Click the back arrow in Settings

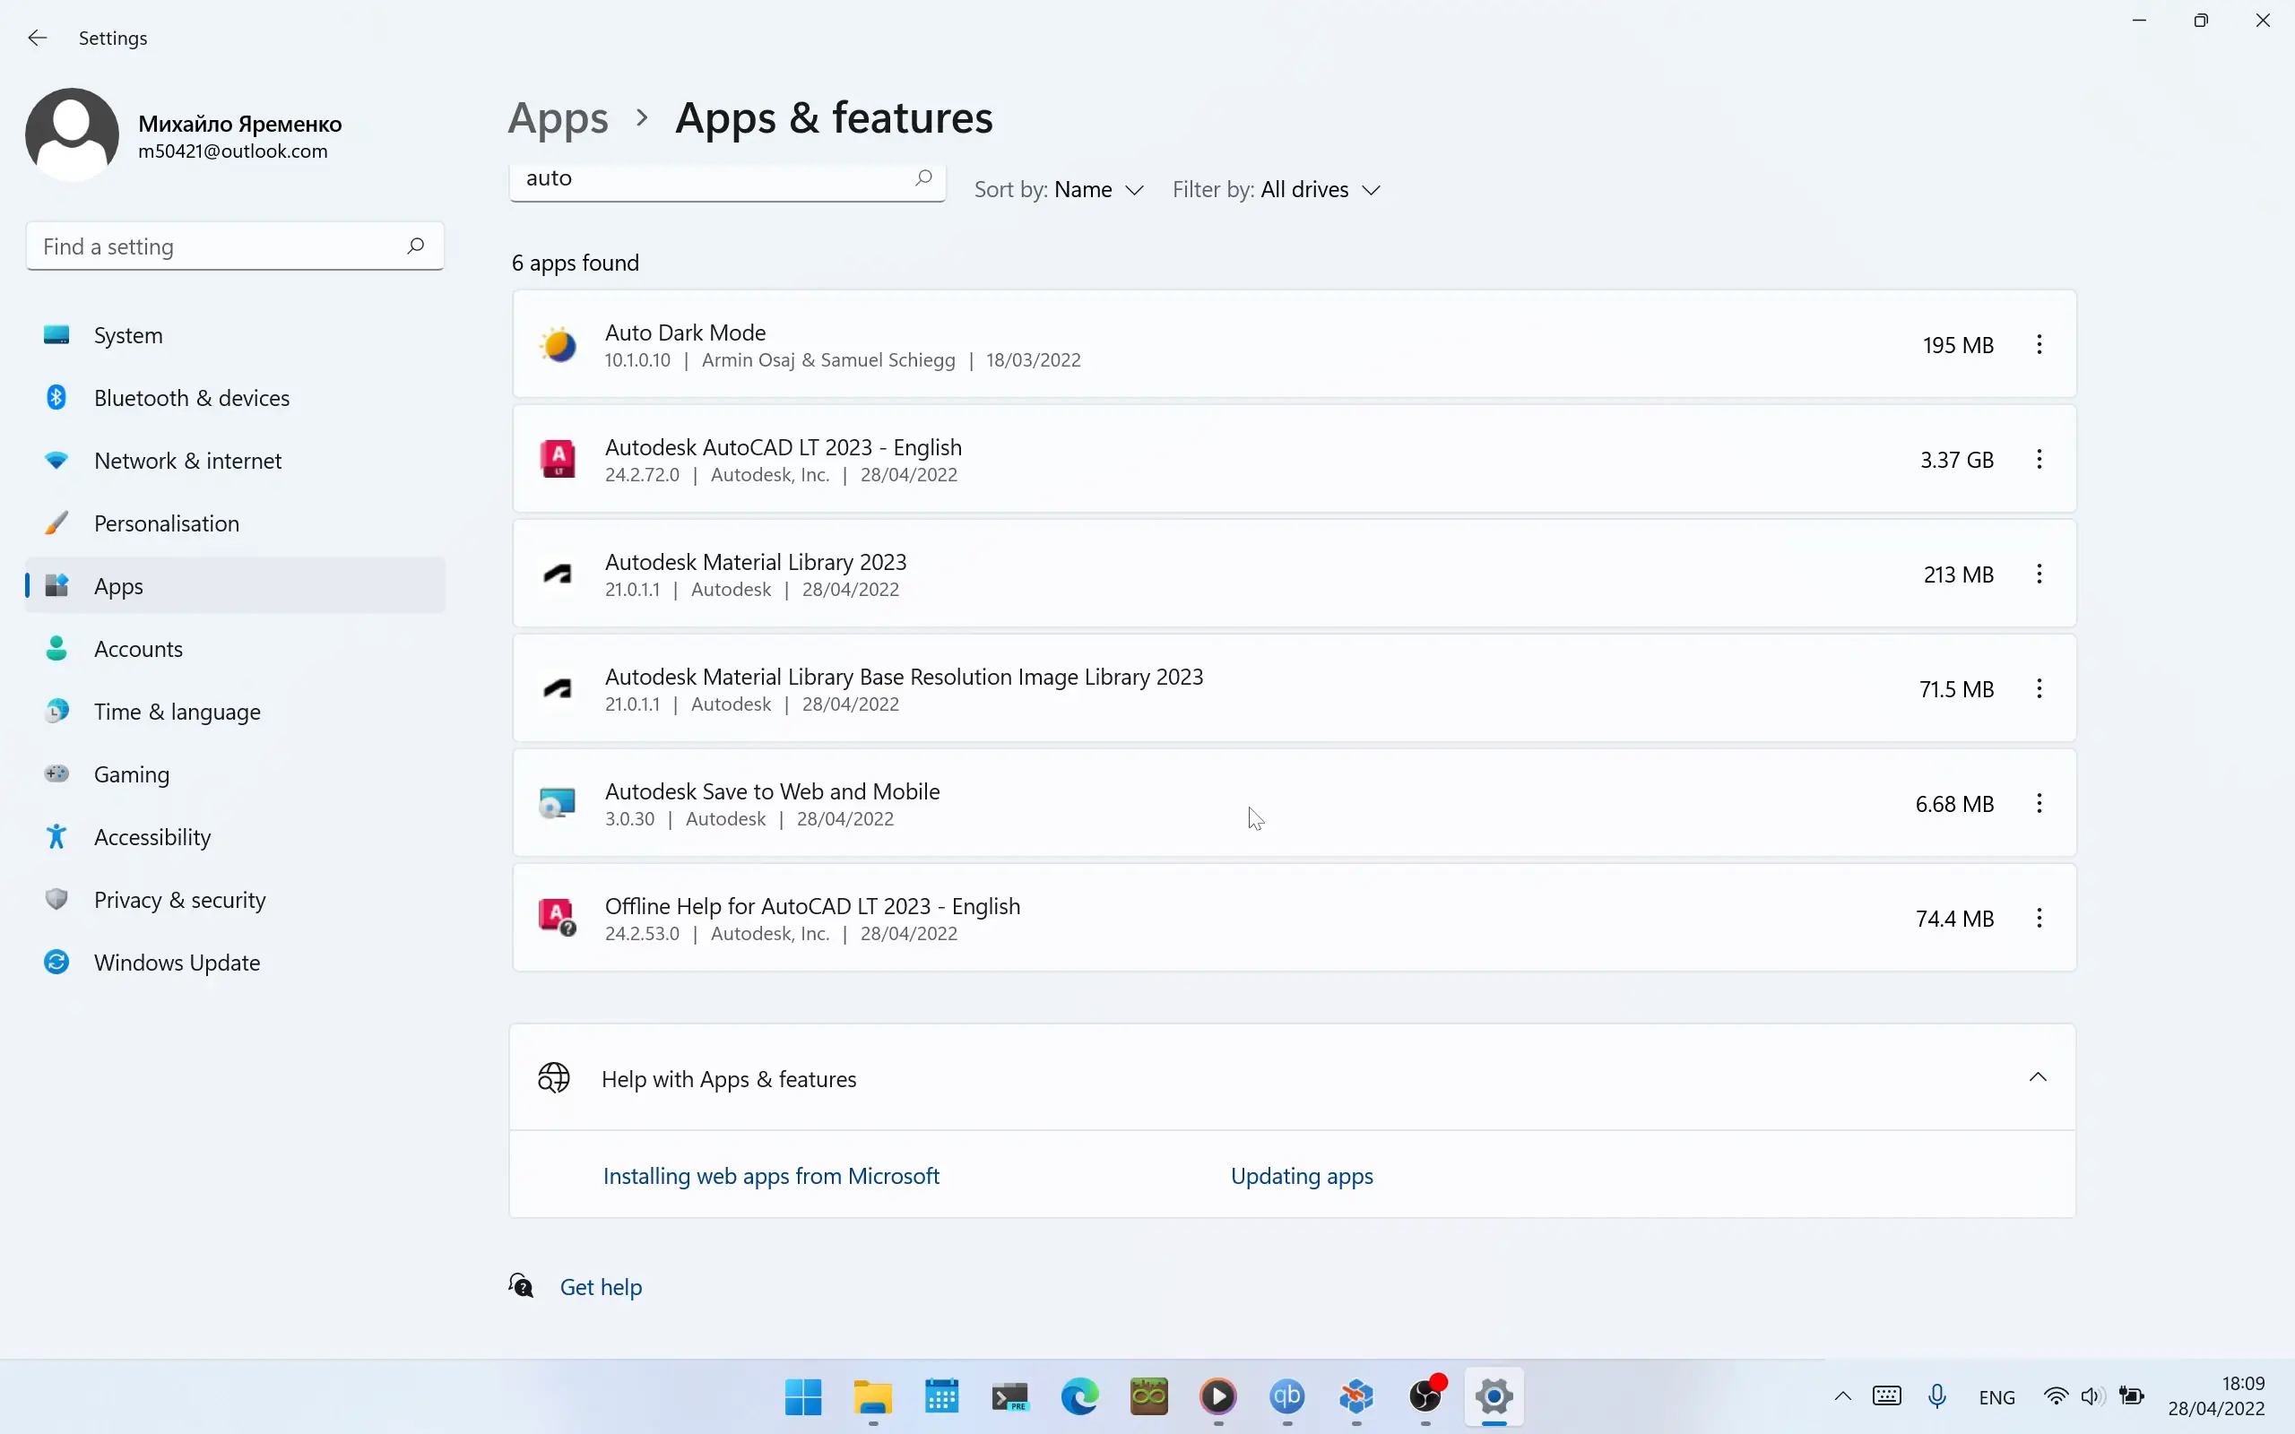37,38
